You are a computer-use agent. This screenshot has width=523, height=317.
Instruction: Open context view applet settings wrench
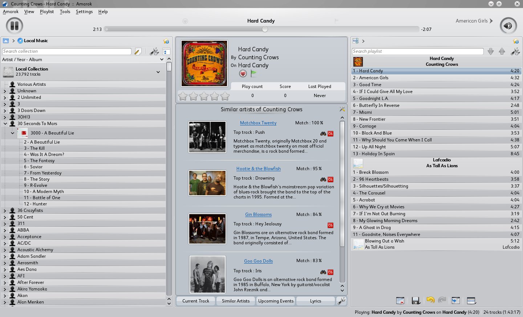[x=341, y=301]
